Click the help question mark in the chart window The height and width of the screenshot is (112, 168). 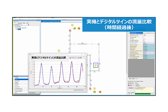pyautogui.click(x=82, y=54)
